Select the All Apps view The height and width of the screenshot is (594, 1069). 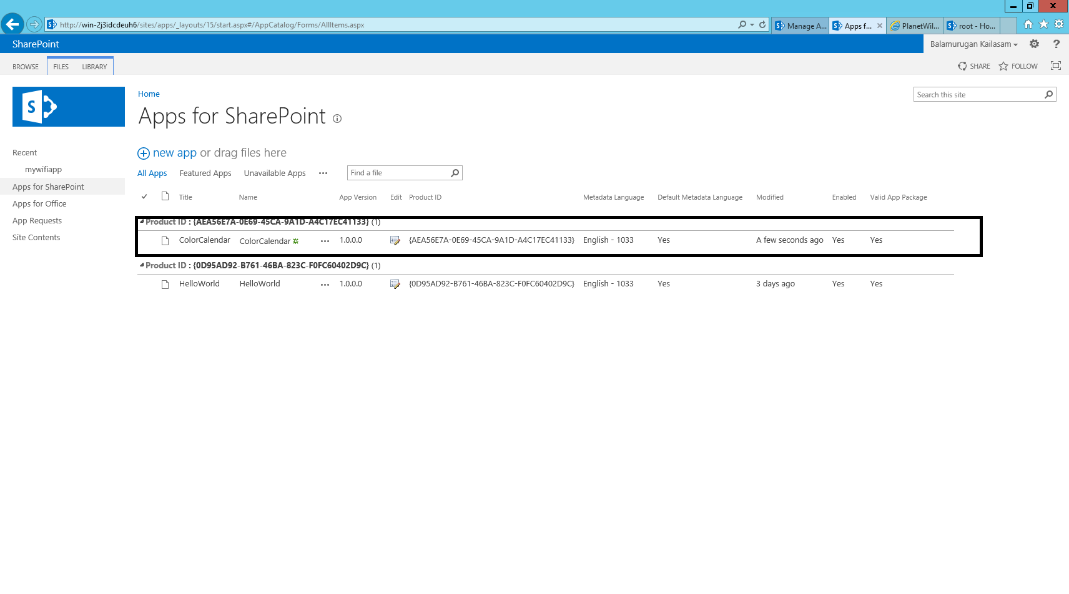point(152,173)
